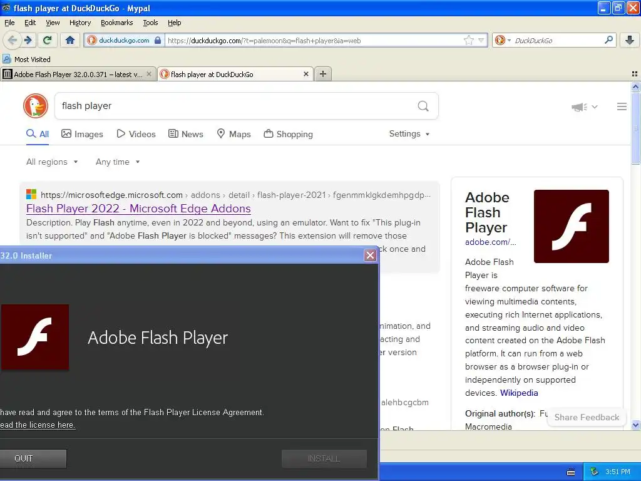The image size is (641, 481).
Task: Click the duckduckgo.com site identity padlock
Action: [x=125, y=40]
